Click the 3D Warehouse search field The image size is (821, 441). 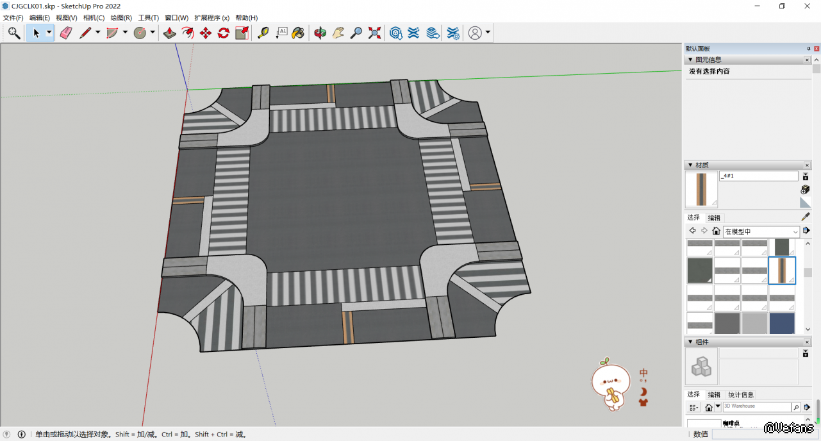tap(756, 406)
